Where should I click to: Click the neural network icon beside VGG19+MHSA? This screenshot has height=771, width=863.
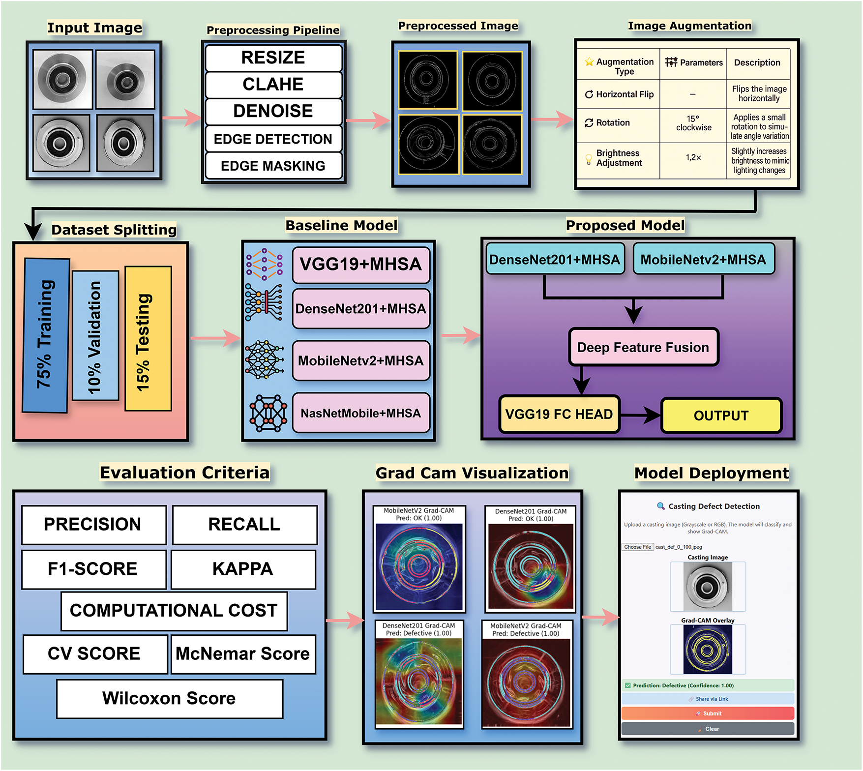coord(265,264)
